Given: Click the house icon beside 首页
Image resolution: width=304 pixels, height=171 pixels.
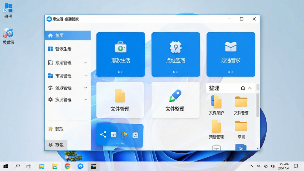Looking at the screenshot, I should pos(50,36).
